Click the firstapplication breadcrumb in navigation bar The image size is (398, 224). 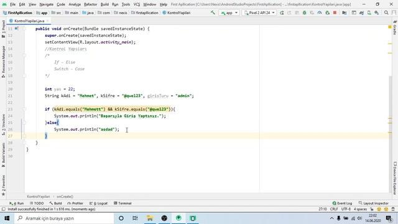[x=145, y=12]
